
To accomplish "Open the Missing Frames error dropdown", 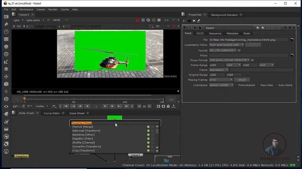I will tap(221, 80).
